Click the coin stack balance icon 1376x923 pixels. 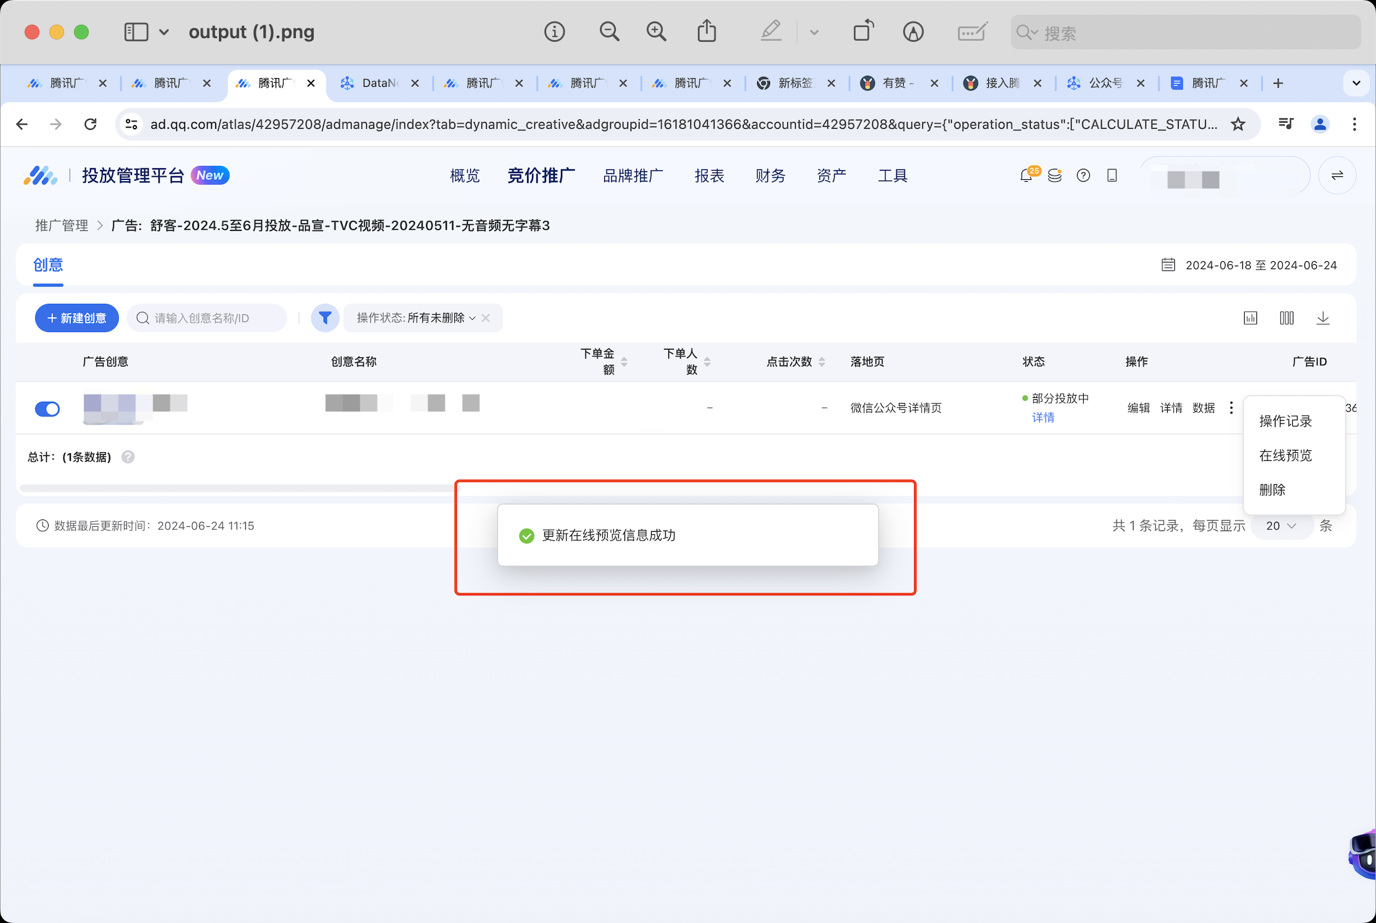point(1055,176)
